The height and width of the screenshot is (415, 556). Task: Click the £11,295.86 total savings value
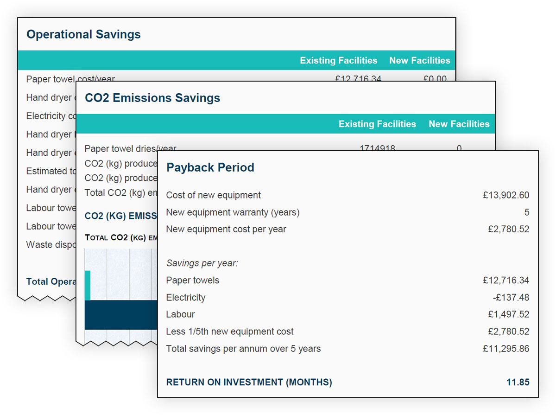click(x=506, y=349)
